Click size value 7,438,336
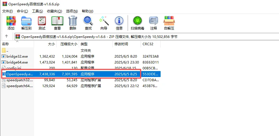The width and height of the screenshot is (279, 136). (47, 74)
